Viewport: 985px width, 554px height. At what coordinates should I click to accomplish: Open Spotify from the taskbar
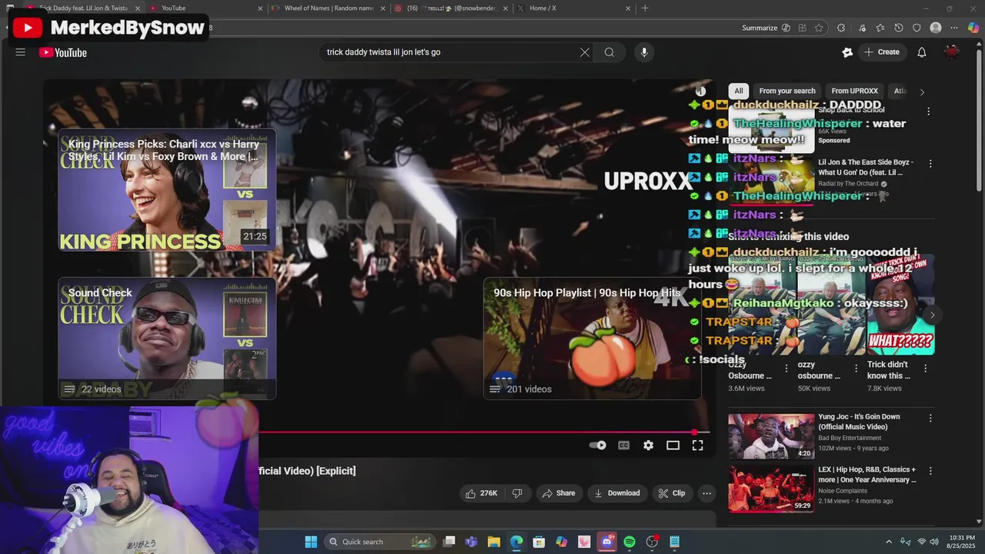629,542
